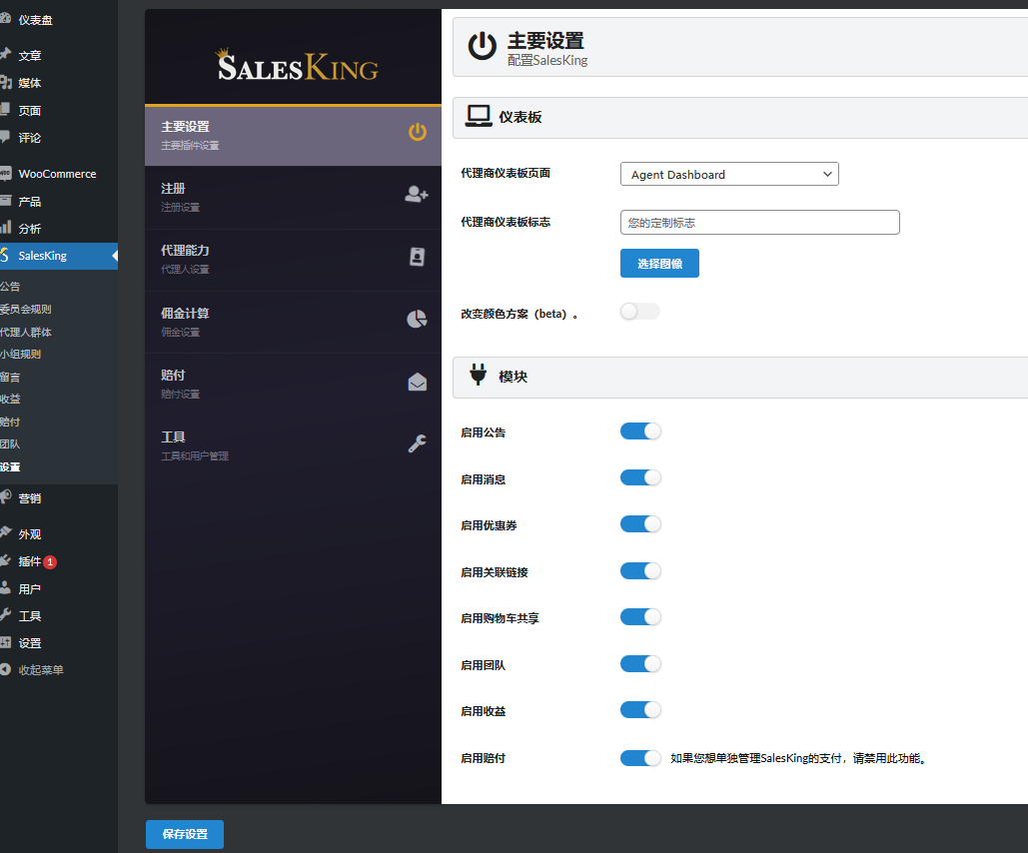1028x853 pixels.
Task: Click the laptop icon in 仪表板 header
Action: 479,116
